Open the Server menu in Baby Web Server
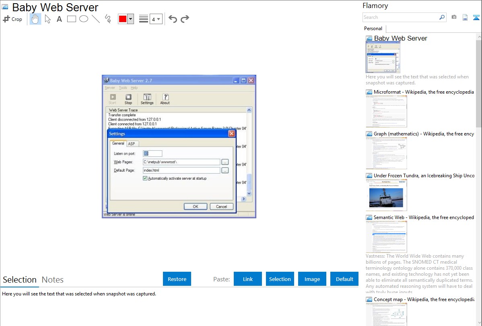Screen dimensions: 482x326 pos(110,88)
